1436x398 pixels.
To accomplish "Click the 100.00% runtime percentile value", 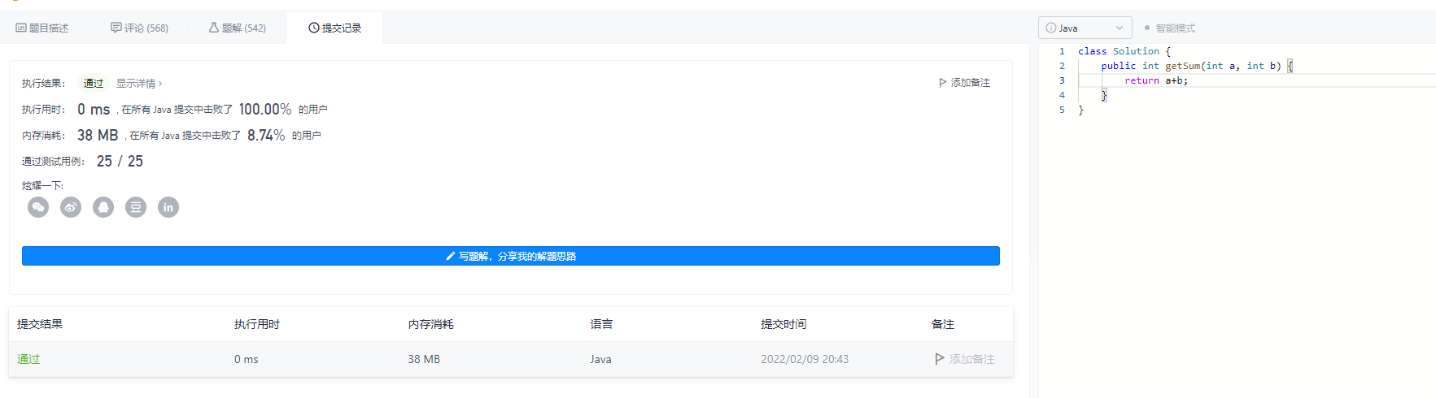I will coord(265,109).
